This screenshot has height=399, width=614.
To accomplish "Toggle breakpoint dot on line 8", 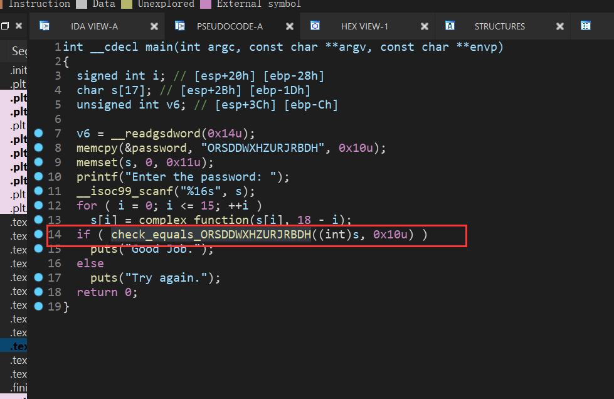I will (x=38, y=147).
